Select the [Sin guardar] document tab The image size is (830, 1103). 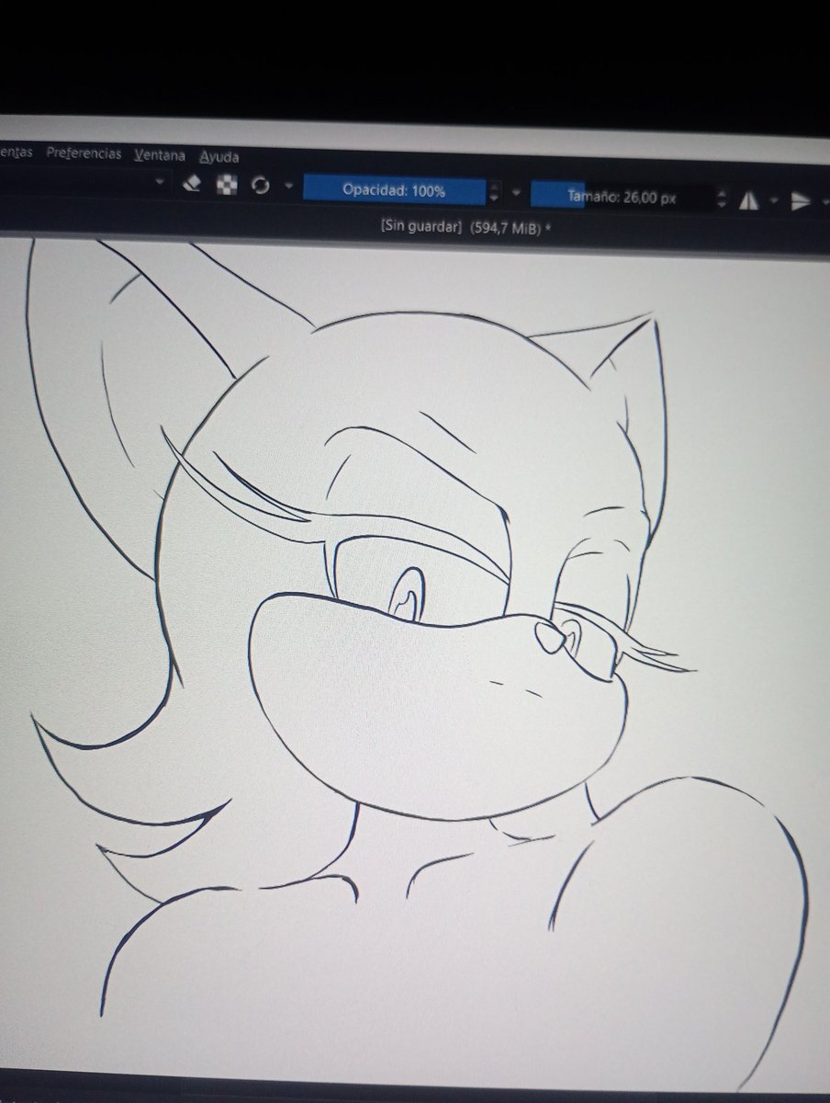tap(465, 227)
